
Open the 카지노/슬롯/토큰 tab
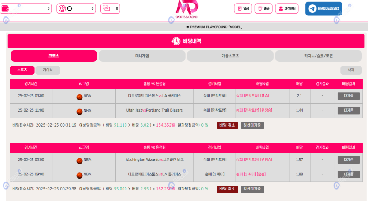click(319, 56)
